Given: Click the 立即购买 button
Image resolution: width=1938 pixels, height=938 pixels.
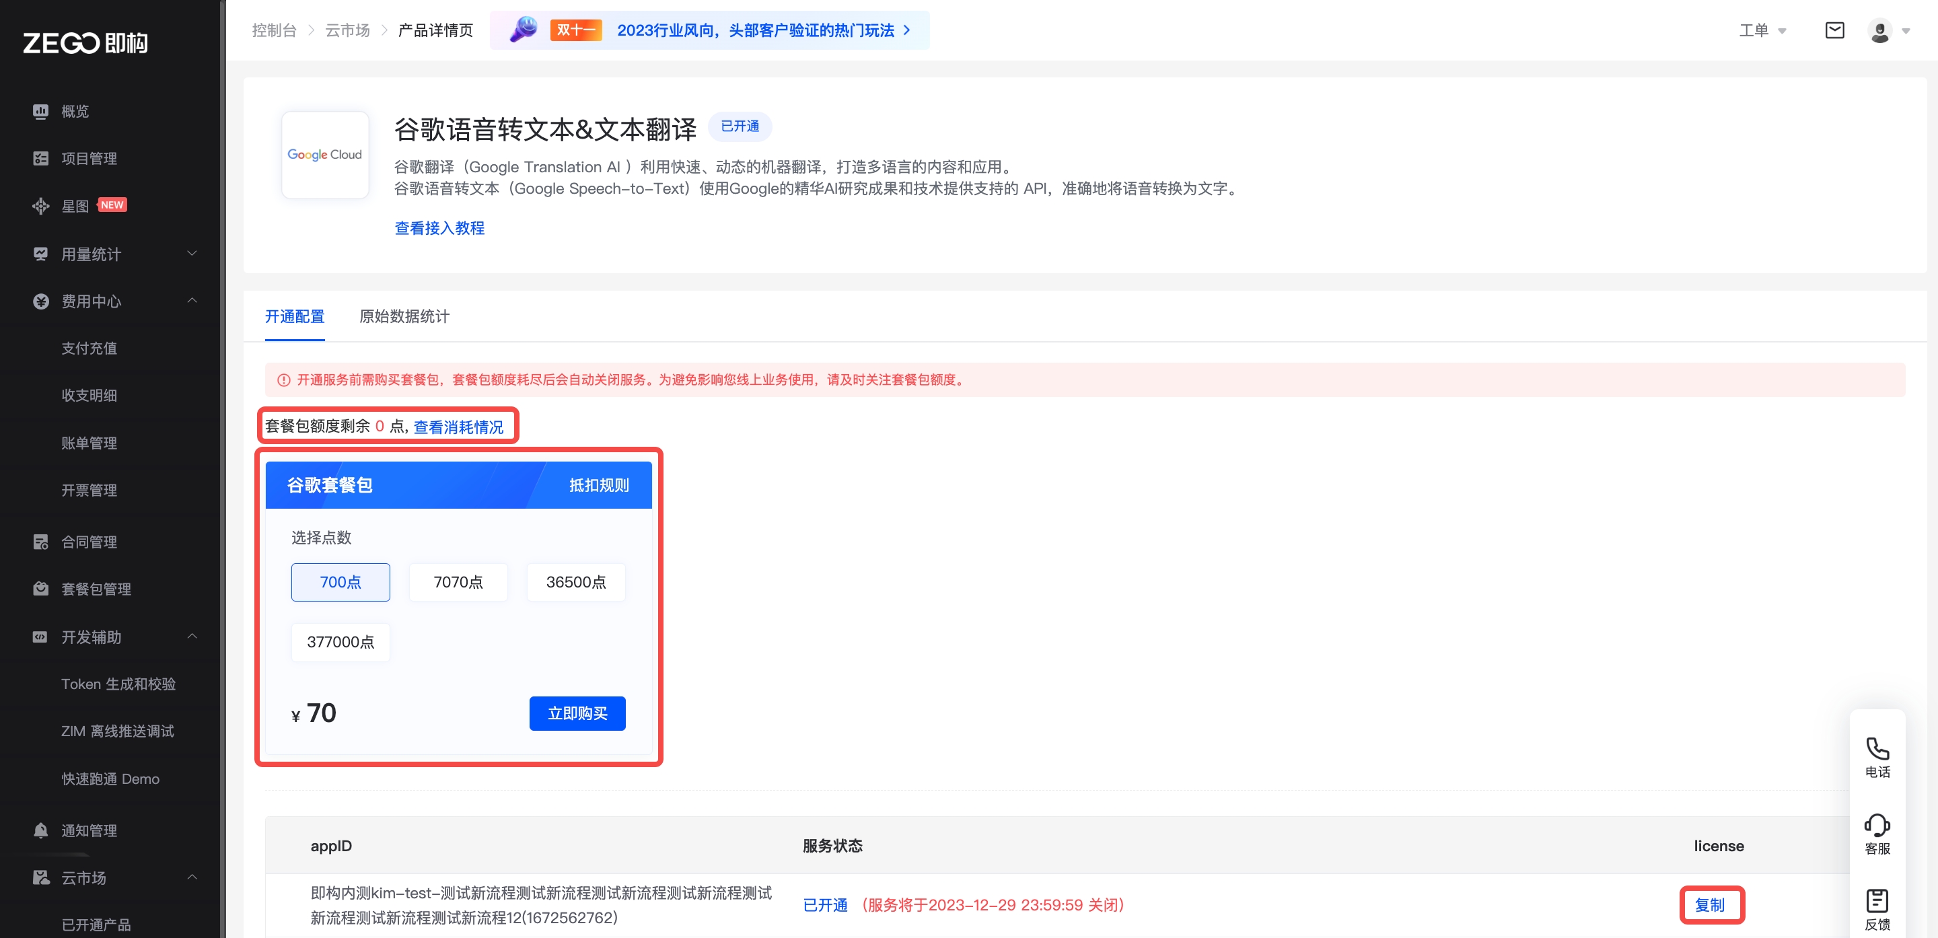Looking at the screenshot, I should click(577, 713).
